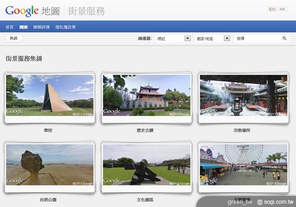
Task: Open the 國家/地區 country filter dropdown
Action: (213, 39)
